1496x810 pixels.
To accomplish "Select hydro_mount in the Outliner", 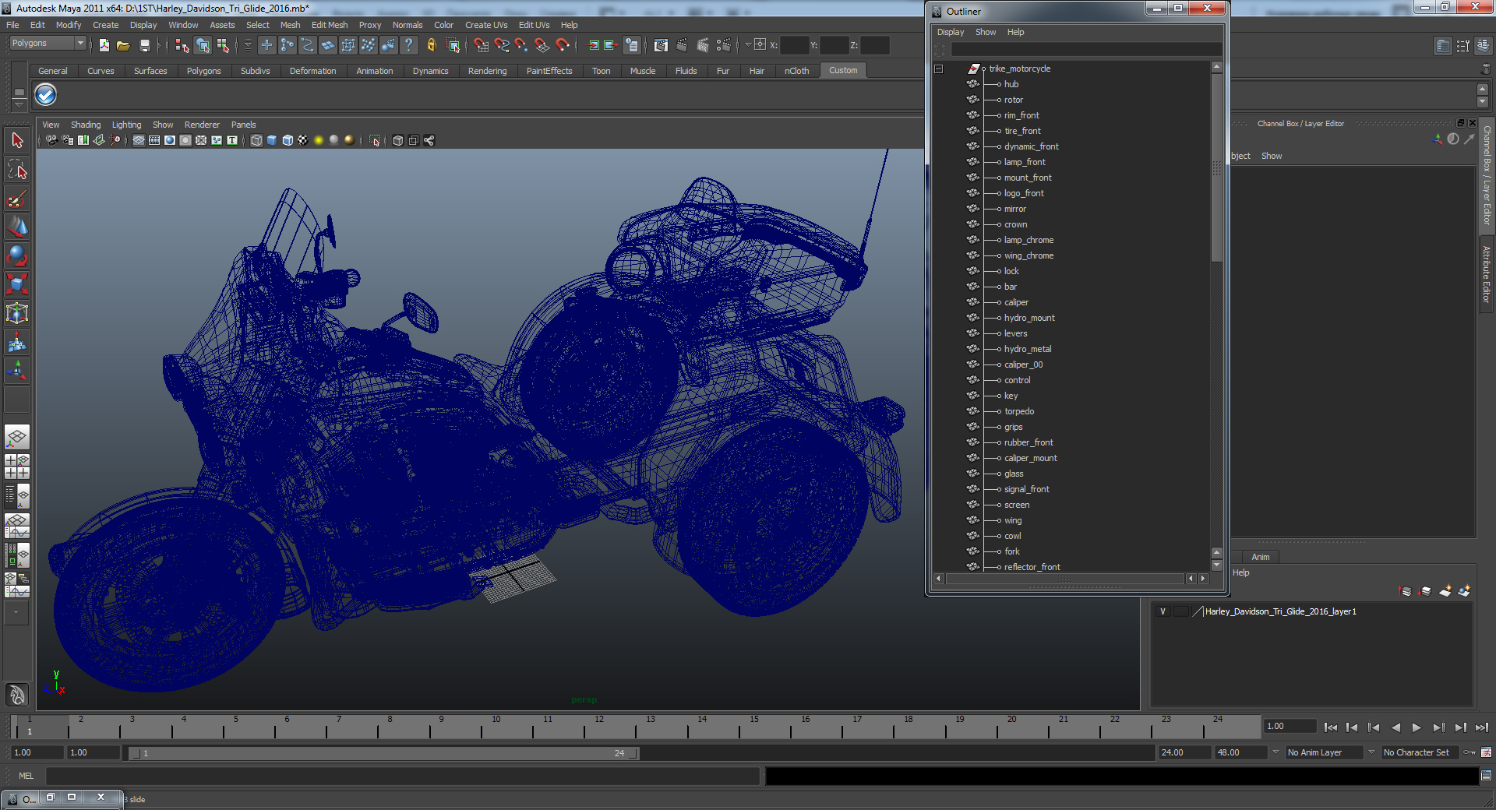I will 1029,318.
